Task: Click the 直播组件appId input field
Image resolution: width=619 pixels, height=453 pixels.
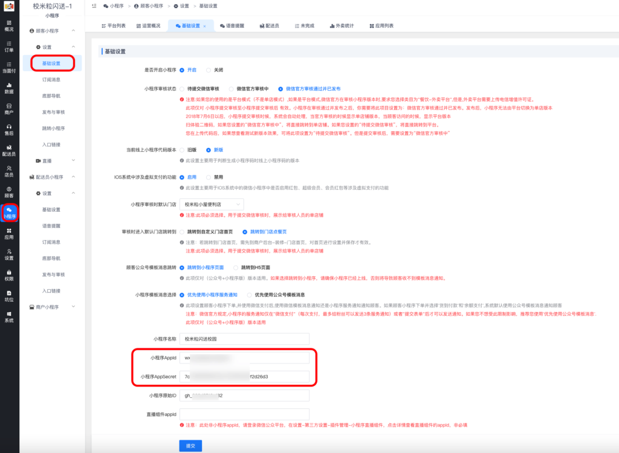Action: click(x=244, y=414)
